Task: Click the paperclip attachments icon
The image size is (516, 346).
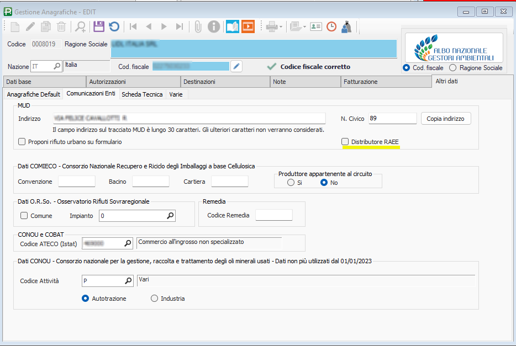Action: [x=198, y=26]
